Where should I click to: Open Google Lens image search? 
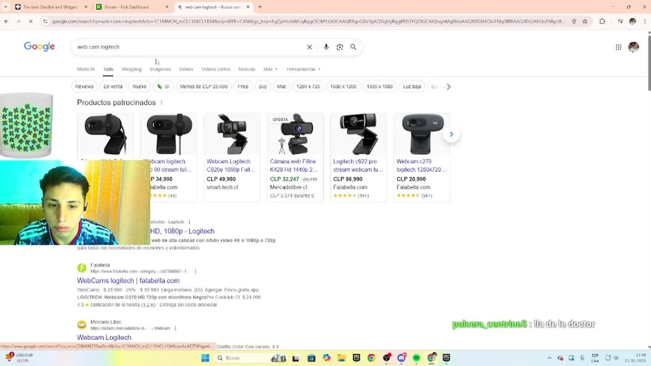click(x=340, y=47)
